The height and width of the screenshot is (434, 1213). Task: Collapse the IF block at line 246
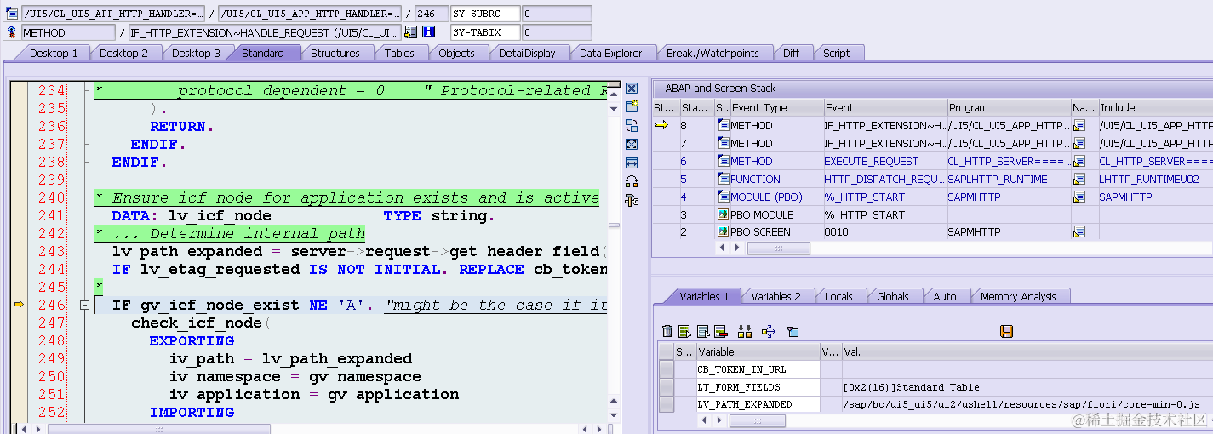[x=84, y=305]
